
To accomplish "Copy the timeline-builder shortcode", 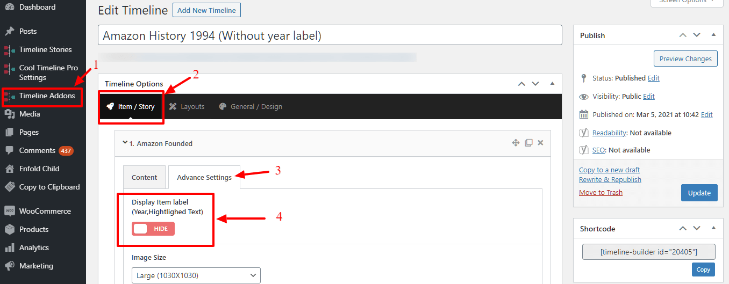I will (703, 270).
